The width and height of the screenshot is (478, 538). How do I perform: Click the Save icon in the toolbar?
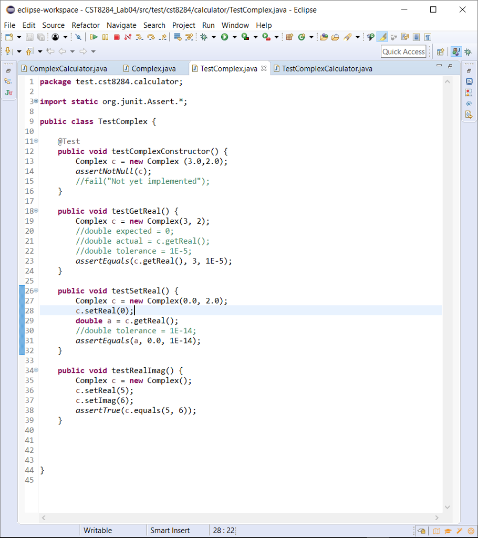(x=29, y=37)
